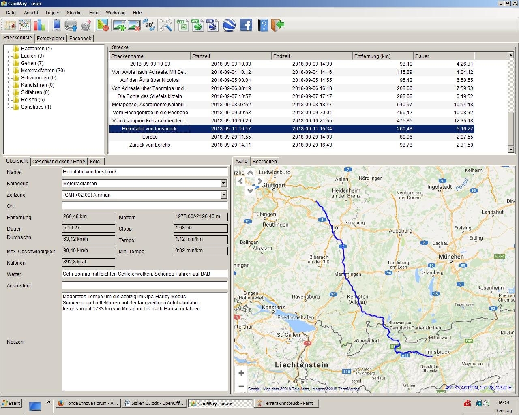Export track as GPX file icon
Image resolution: width=519 pixels, height=415 pixels.
point(197,25)
